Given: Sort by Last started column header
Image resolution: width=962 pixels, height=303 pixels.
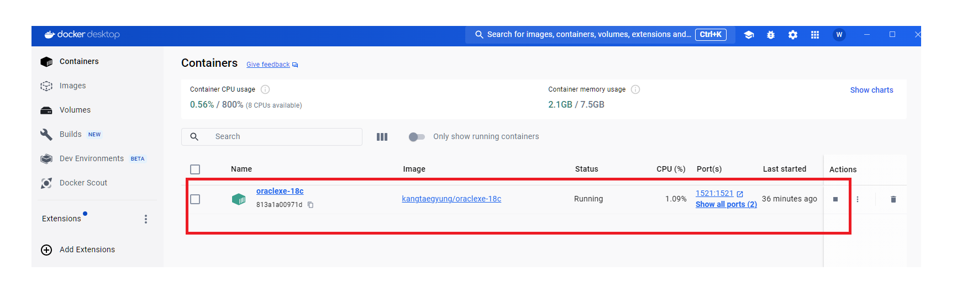Looking at the screenshot, I should [785, 169].
